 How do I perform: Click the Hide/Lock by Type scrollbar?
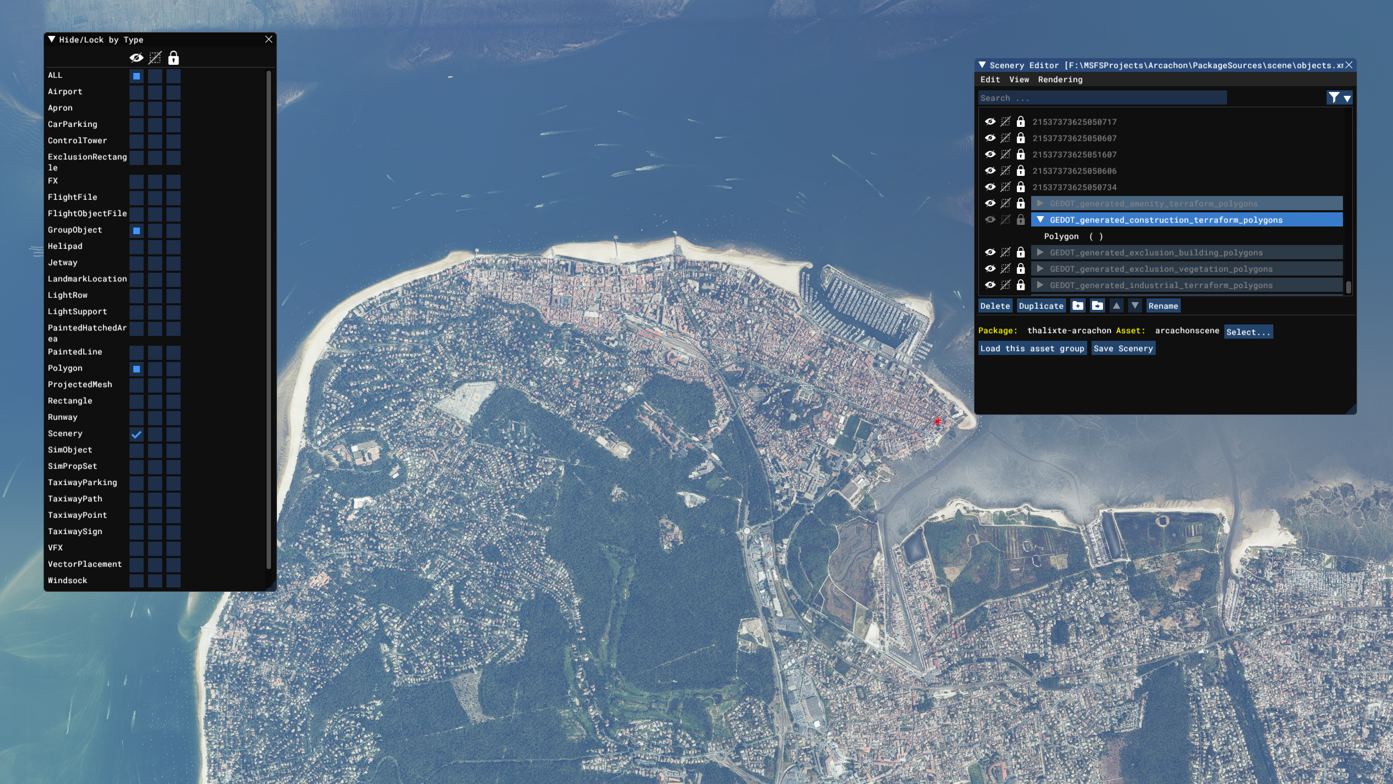(269, 320)
